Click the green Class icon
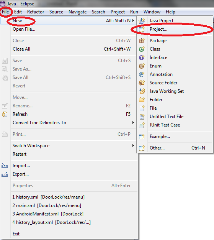The height and width of the screenshot is (240, 214). coord(142,49)
